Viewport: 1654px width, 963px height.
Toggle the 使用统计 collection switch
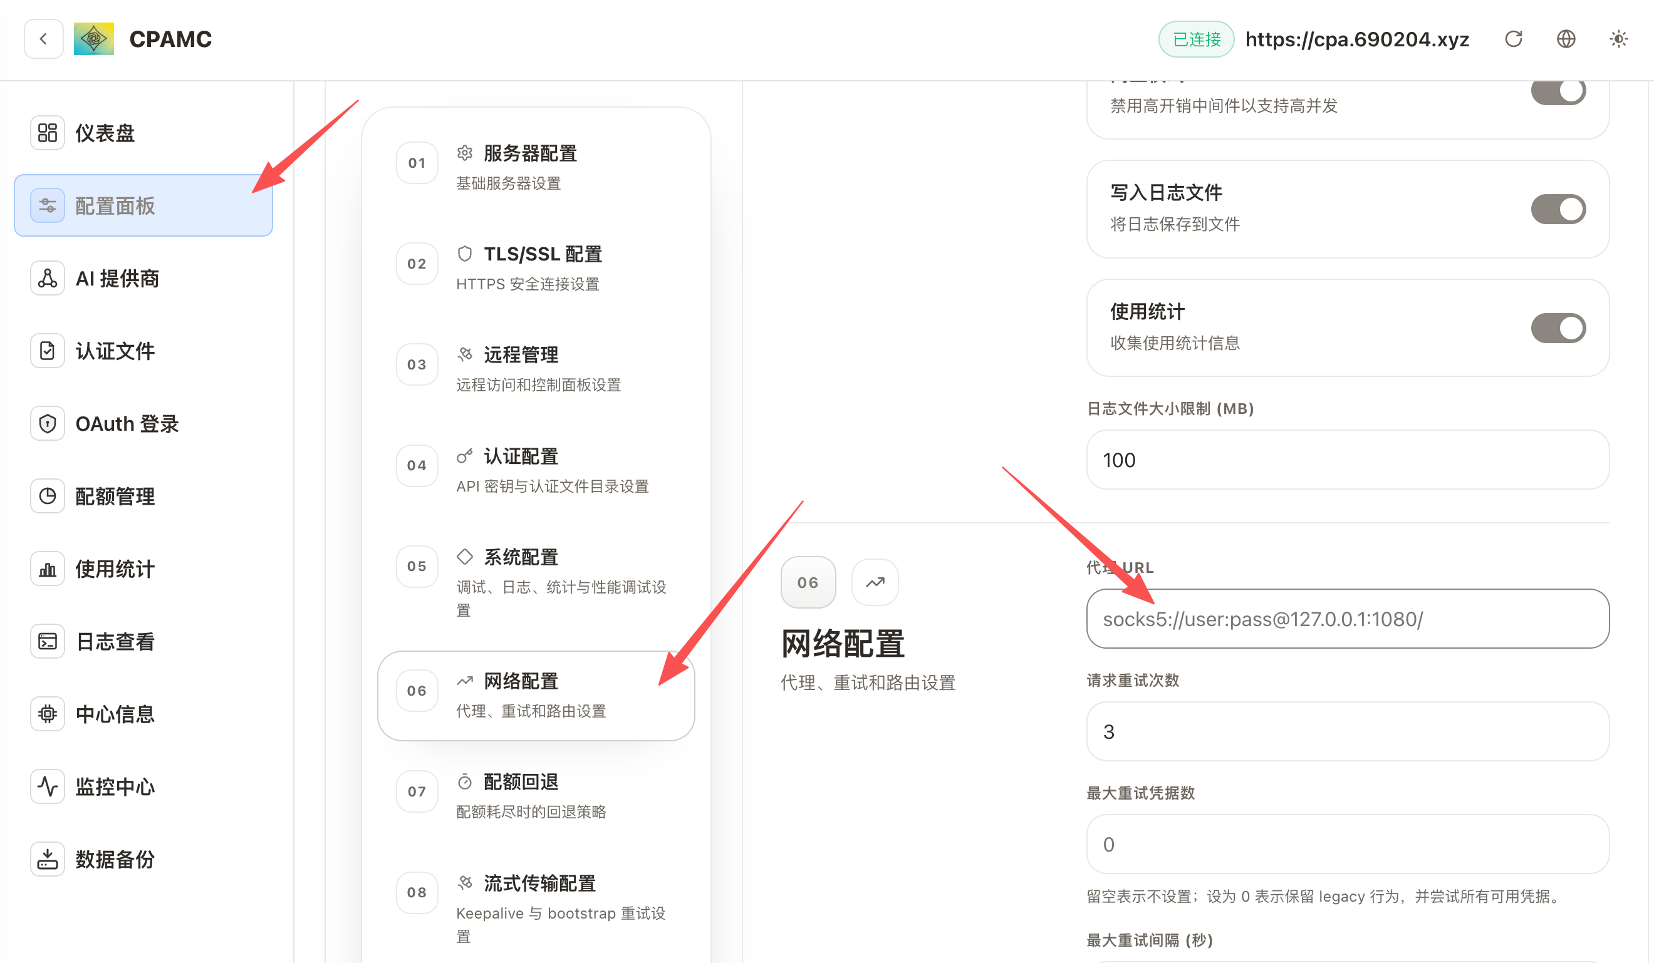click(1558, 328)
